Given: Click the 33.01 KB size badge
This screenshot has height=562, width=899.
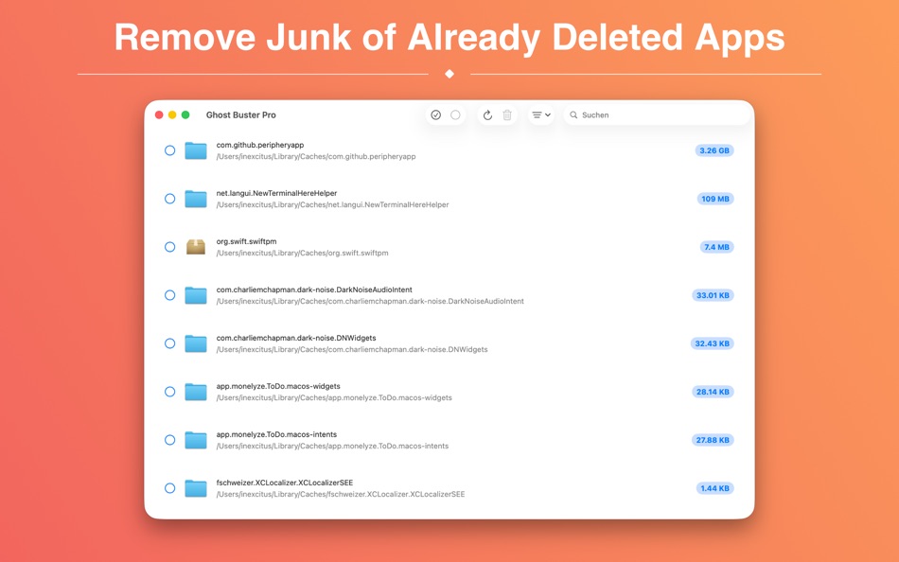Looking at the screenshot, I should point(713,295).
